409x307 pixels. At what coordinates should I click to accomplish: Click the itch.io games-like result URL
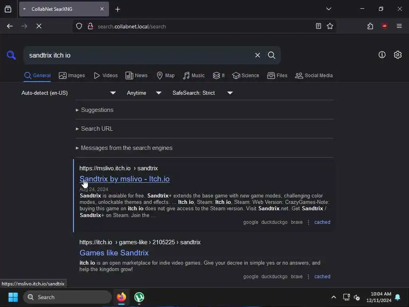140,242
